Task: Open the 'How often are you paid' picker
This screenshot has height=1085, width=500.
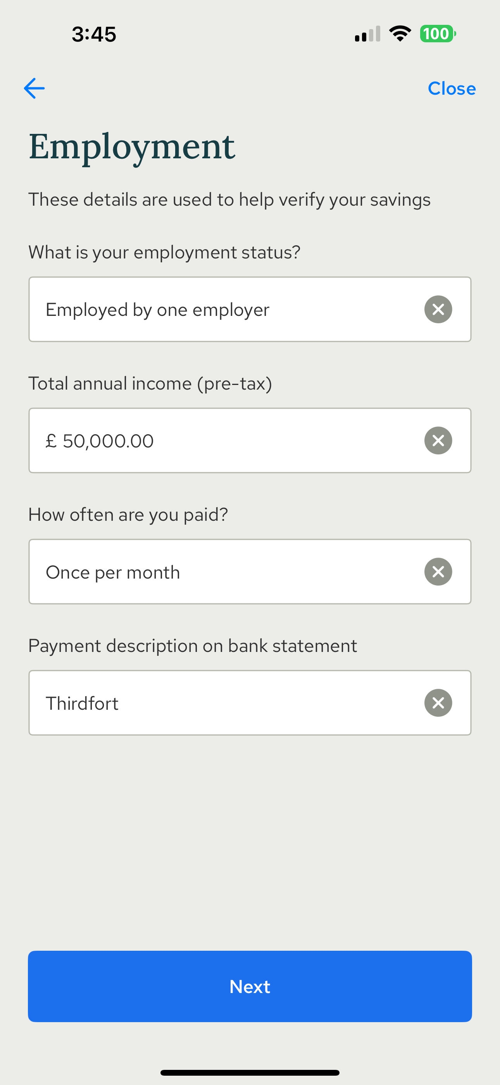Action: (x=250, y=572)
